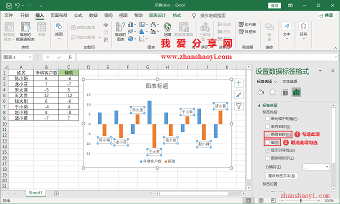Click the Save icon in title bar
This screenshot has height=204, width=340.
tap(8, 5)
